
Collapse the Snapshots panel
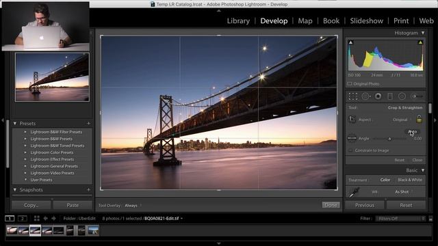point(15,190)
